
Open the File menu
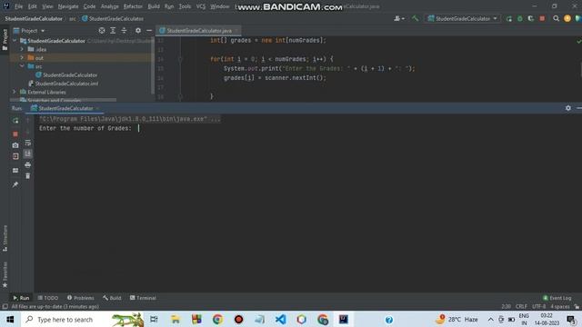[18, 6]
